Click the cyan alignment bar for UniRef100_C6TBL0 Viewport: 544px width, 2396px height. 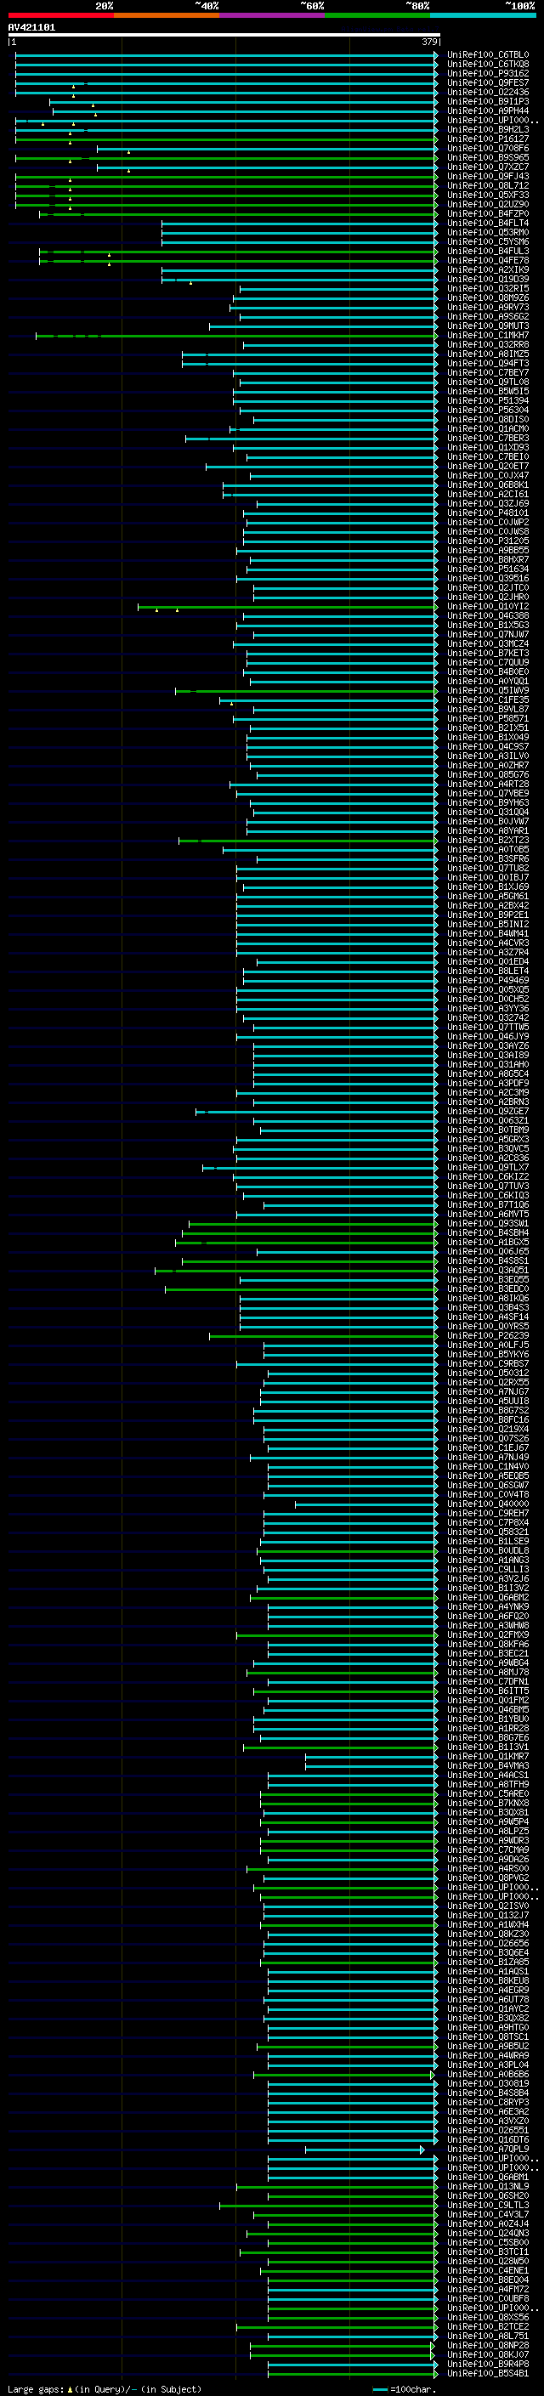pyautogui.click(x=226, y=55)
